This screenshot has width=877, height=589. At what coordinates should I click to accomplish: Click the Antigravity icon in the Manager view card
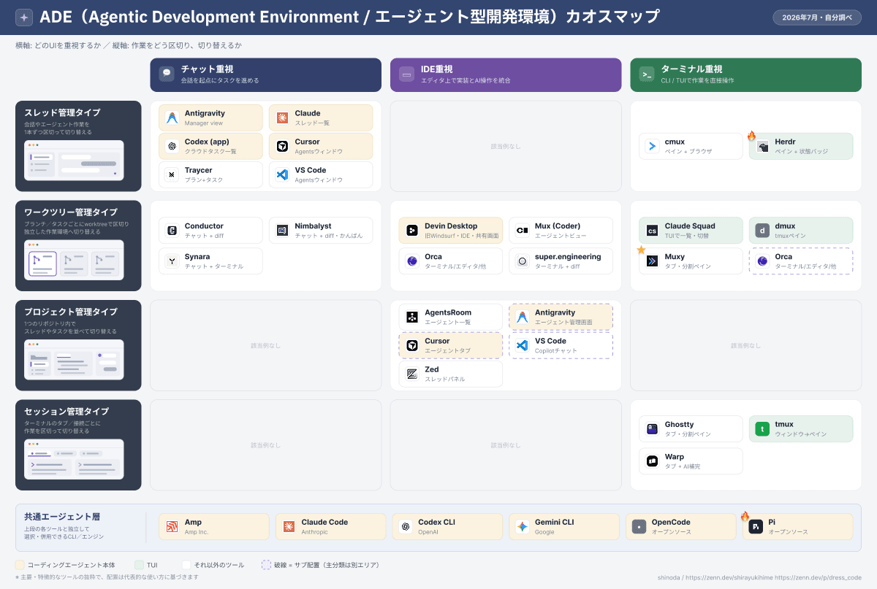pos(172,118)
